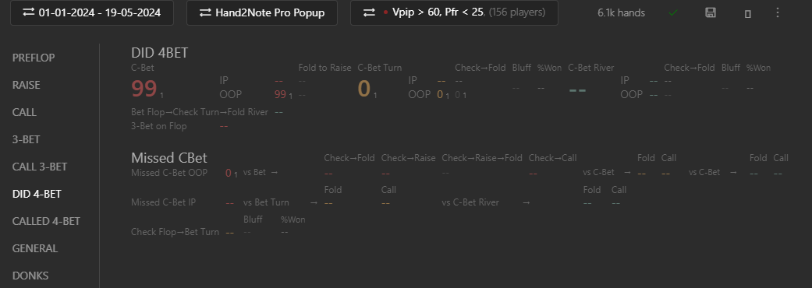Click red dot beside Vpip filter text
The image size is (812, 288).
pyautogui.click(x=385, y=12)
